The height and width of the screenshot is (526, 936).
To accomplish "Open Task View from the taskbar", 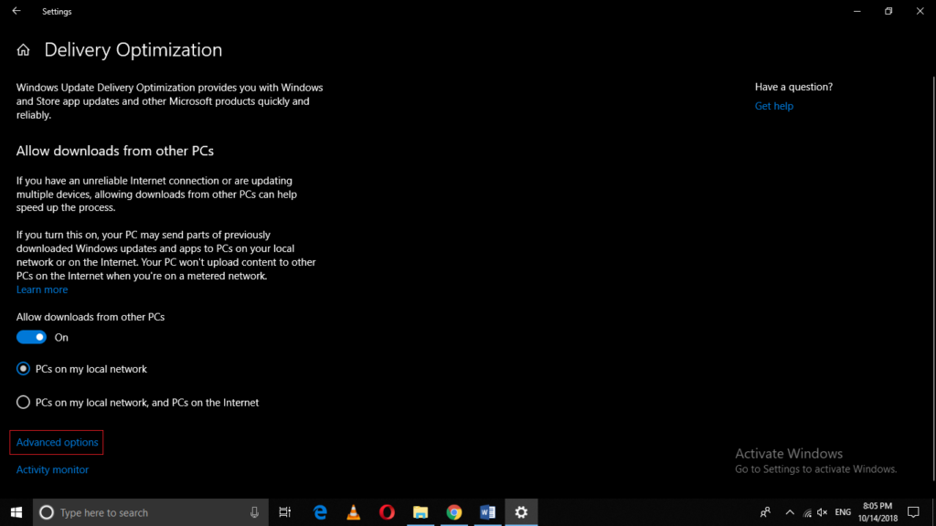I will click(285, 512).
